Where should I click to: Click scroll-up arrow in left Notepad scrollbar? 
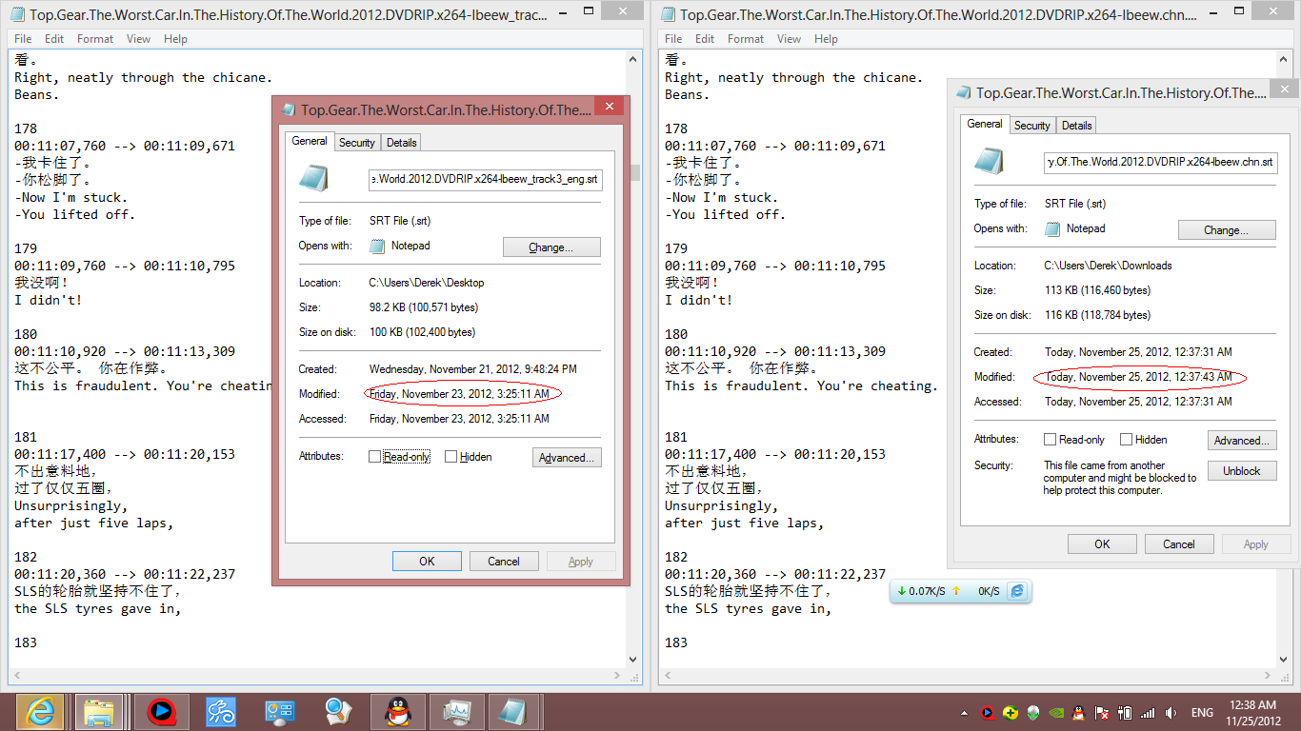pyautogui.click(x=634, y=57)
